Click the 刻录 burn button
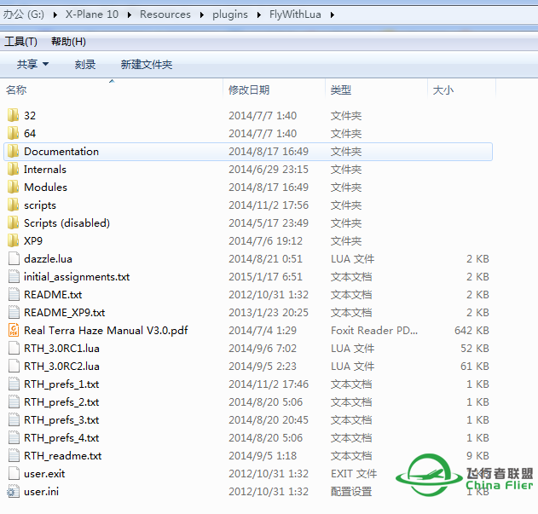 (84, 64)
